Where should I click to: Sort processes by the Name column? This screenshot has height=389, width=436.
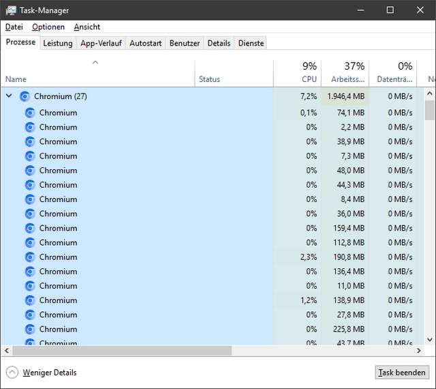point(97,74)
